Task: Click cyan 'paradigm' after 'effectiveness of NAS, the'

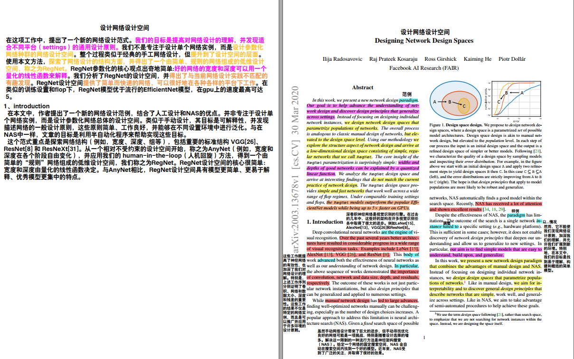Action: 516,215
